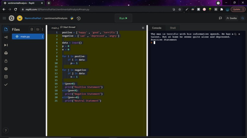Open the browser profile avatar
247x138 pixels.
pyautogui.click(x=227, y=9)
